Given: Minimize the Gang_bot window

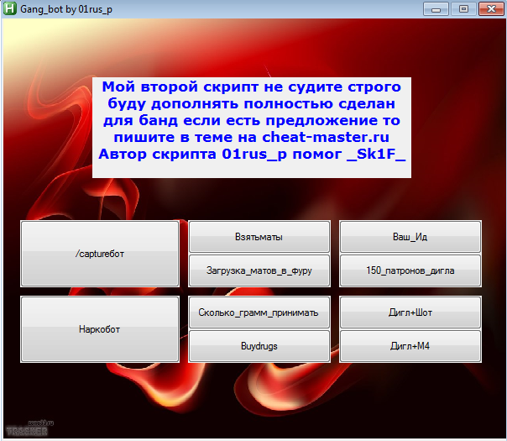Looking at the screenshot, I should click(436, 8).
